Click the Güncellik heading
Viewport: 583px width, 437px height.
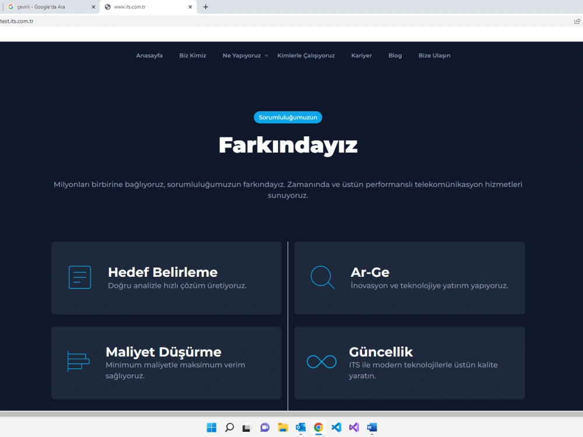coord(381,351)
